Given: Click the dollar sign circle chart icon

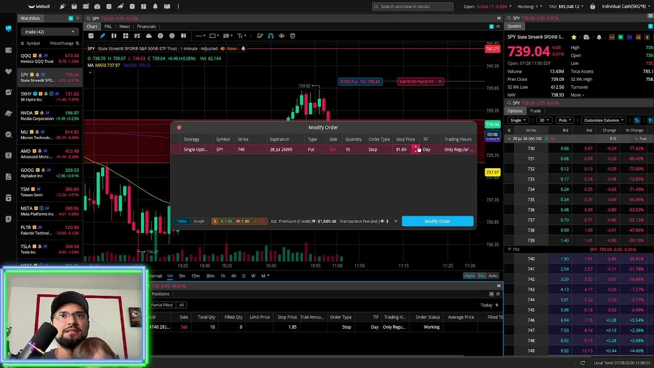Looking at the screenshot, I should [160, 36].
